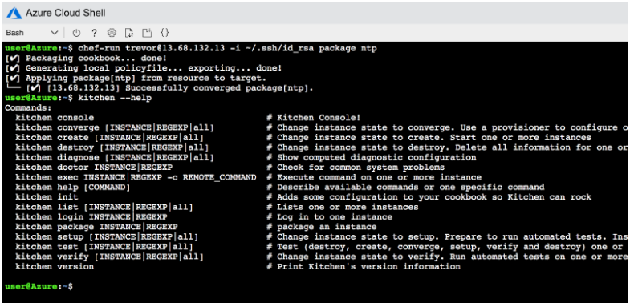Open help via the question mark icon
Image resolution: width=630 pixels, height=303 pixels.
tap(95, 33)
